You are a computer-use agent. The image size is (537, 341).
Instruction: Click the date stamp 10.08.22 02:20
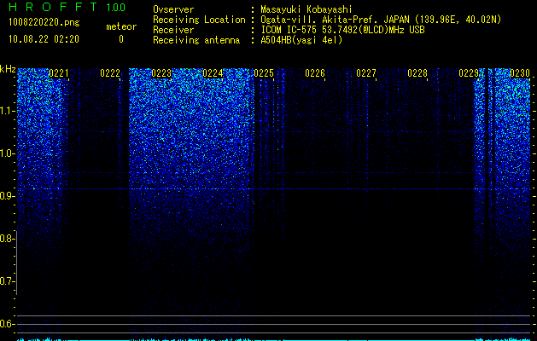click(x=44, y=39)
